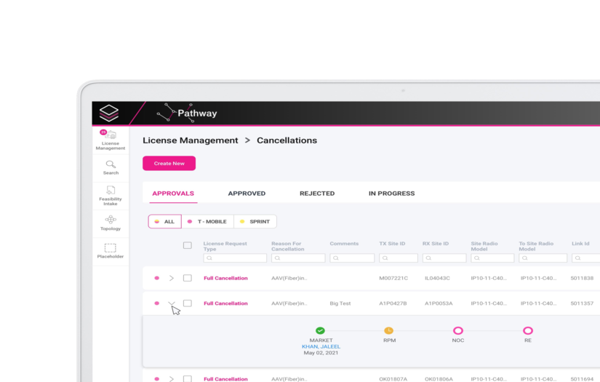Check the box for row M007221C
Screen dimensions: 600x382
[188, 278]
